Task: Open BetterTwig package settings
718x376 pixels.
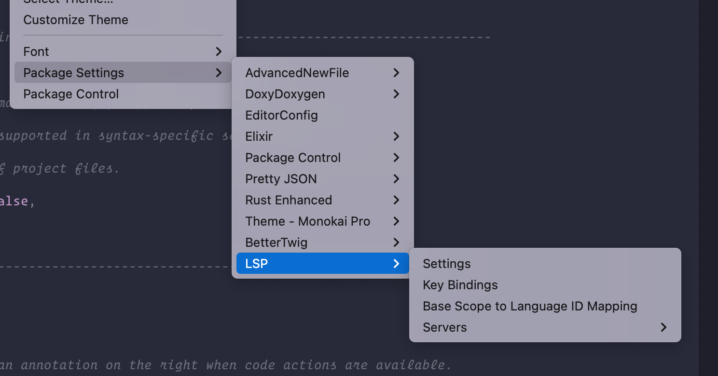Action: pos(323,242)
